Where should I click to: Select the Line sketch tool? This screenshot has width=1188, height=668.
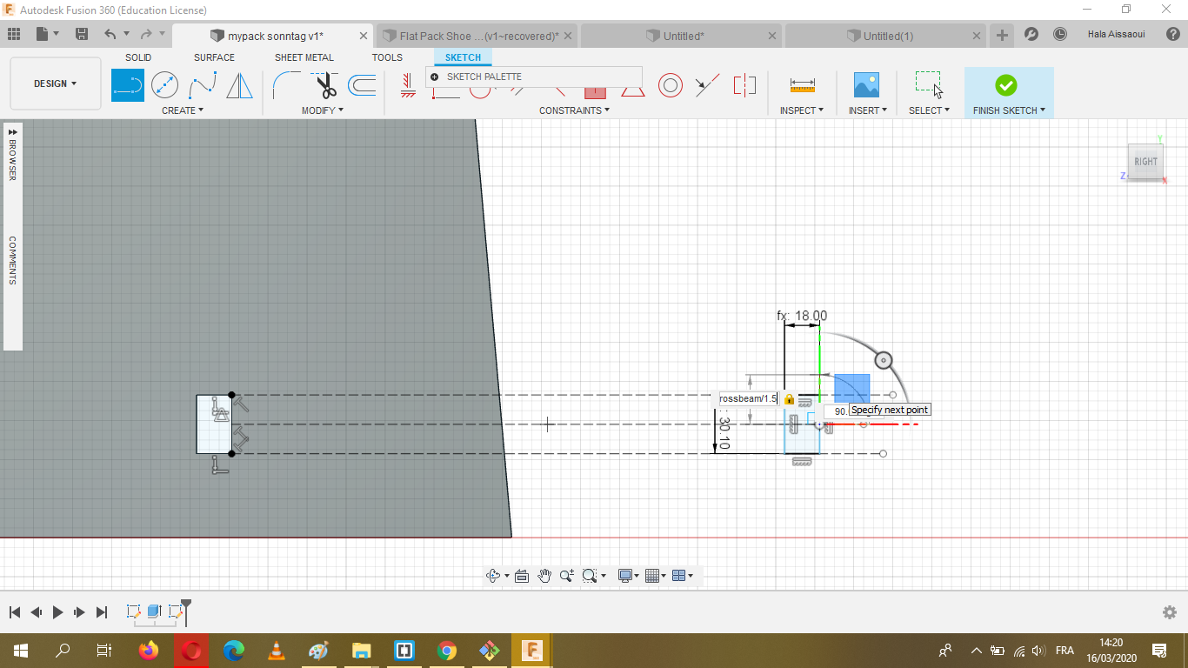coord(128,85)
